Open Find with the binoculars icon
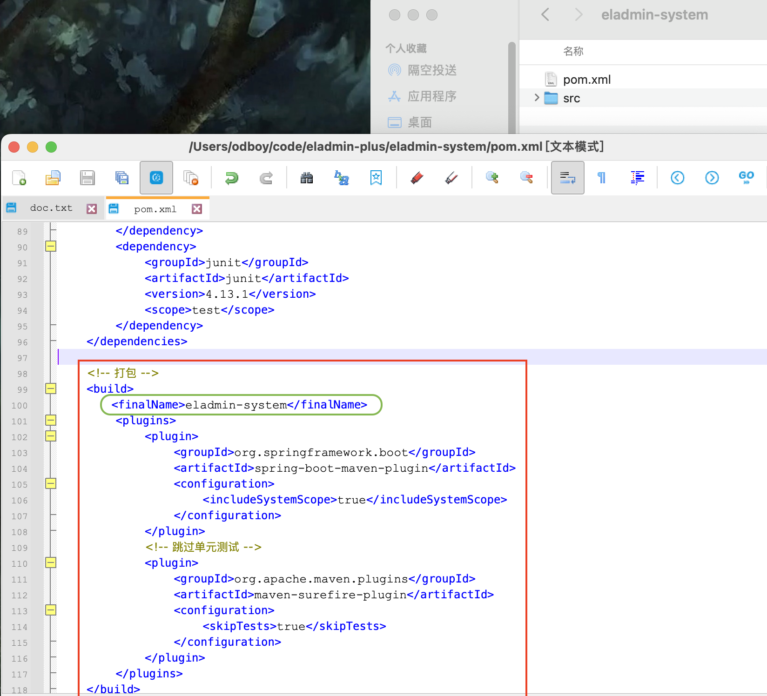 pyautogui.click(x=307, y=178)
